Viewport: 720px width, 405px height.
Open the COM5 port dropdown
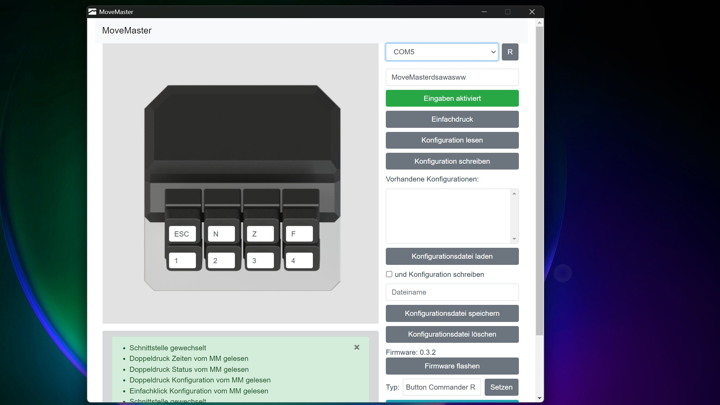coord(442,52)
